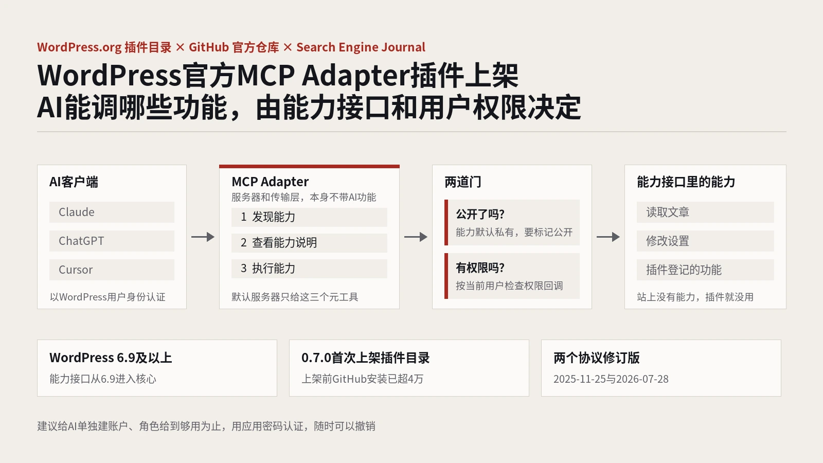The height and width of the screenshot is (463, 823).
Task: Click the note '站上没有能力，插件就没用'
Action: pos(695,297)
